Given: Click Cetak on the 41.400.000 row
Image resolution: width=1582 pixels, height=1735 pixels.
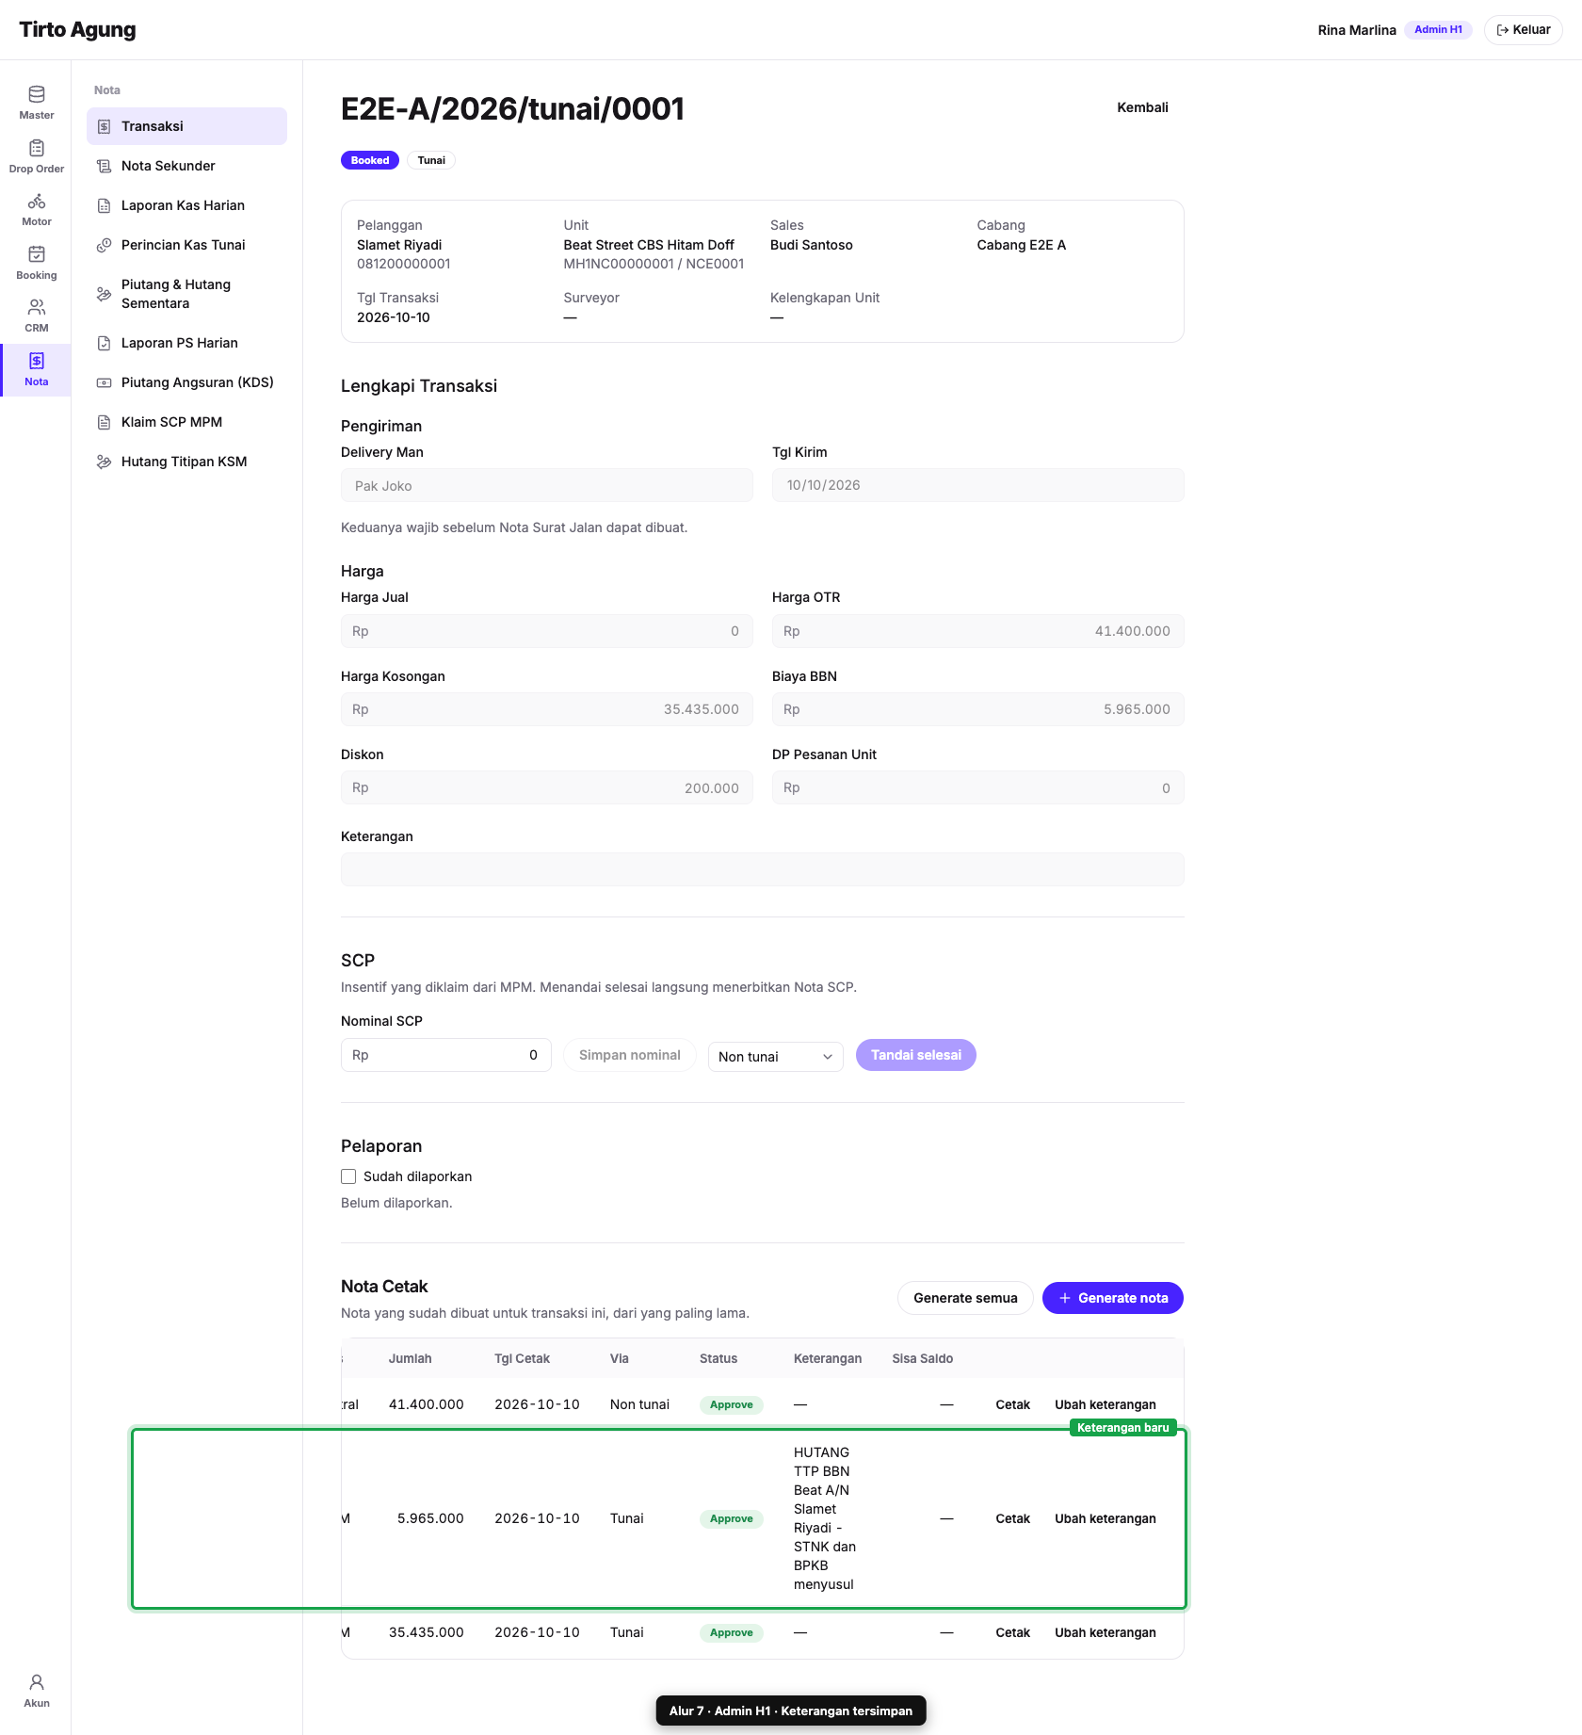Looking at the screenshot, I should point(1012,1404).
